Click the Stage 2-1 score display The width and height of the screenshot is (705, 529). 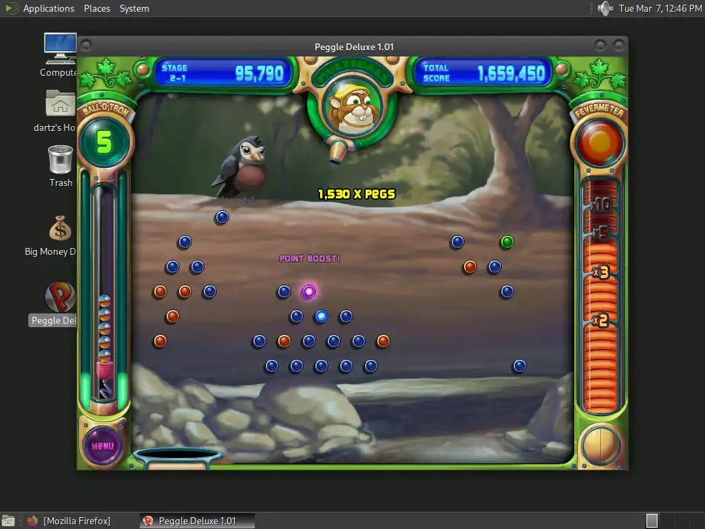[224, 73]
